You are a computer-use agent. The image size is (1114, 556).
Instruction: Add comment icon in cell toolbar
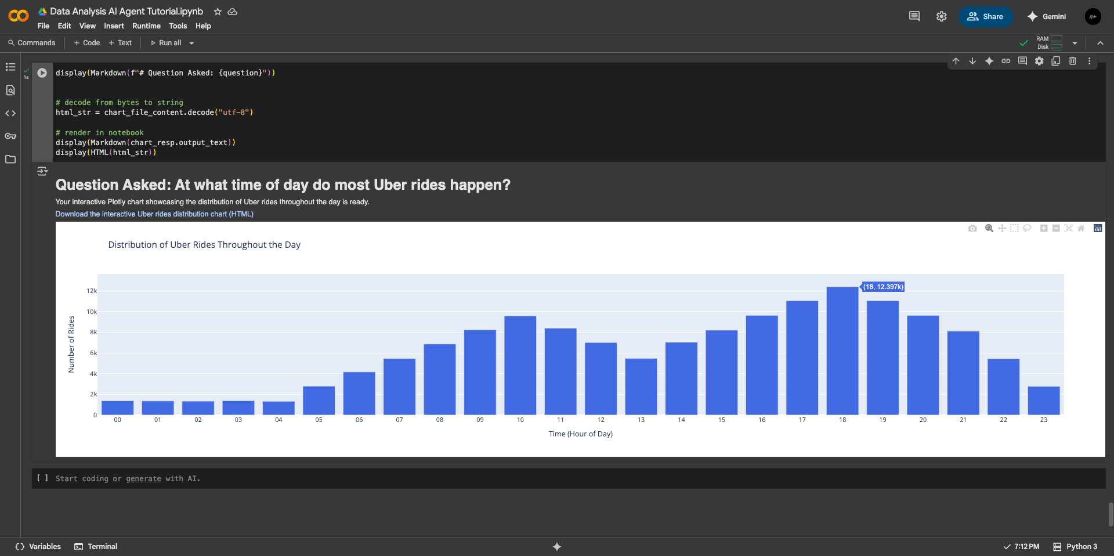tap(1022, 61)
